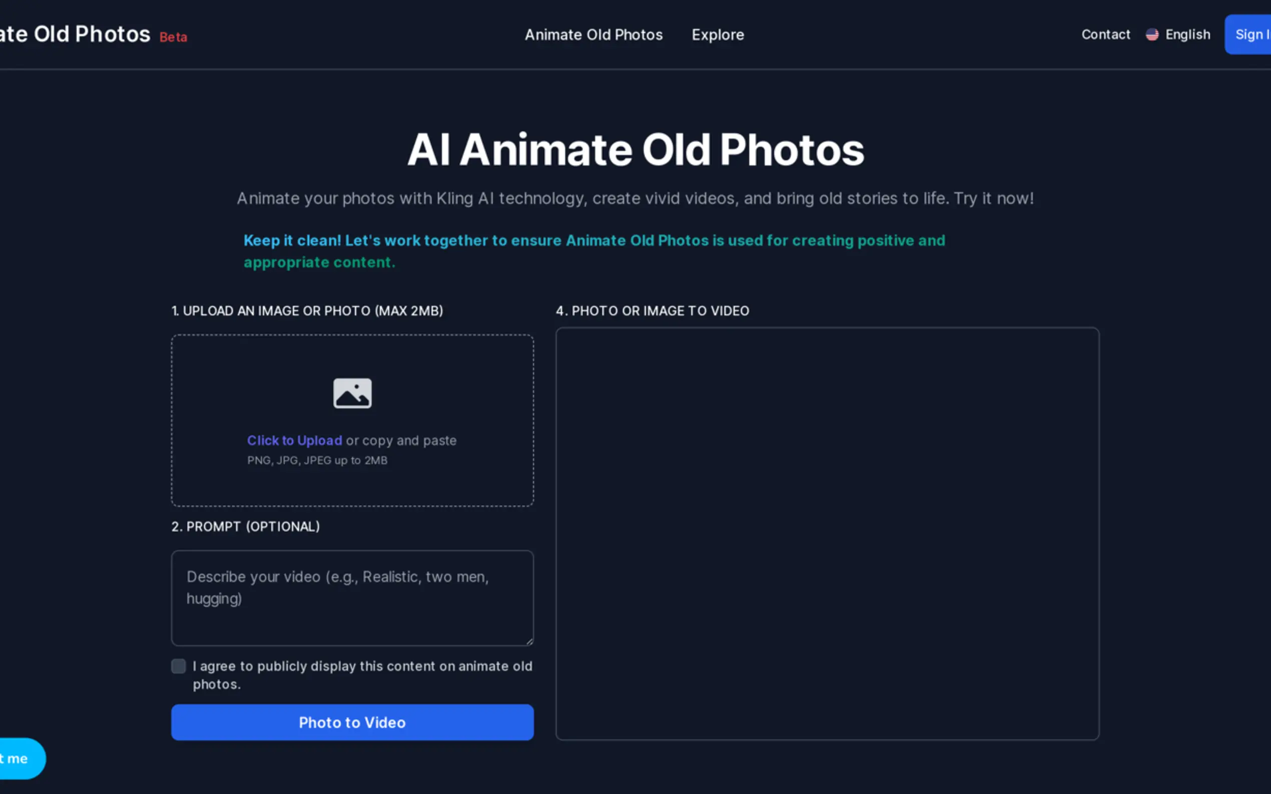
Task: Click the red Beta badge beside logo
Action: [x=174, y=37]
